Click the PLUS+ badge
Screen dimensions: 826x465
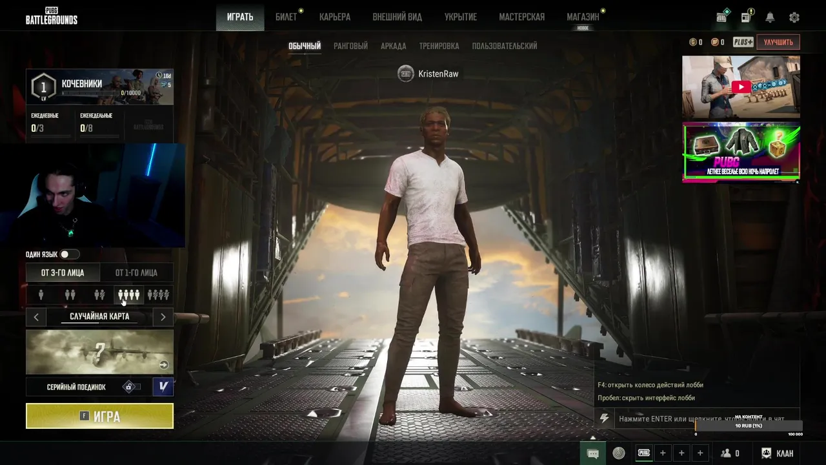[x=743, y=42]
